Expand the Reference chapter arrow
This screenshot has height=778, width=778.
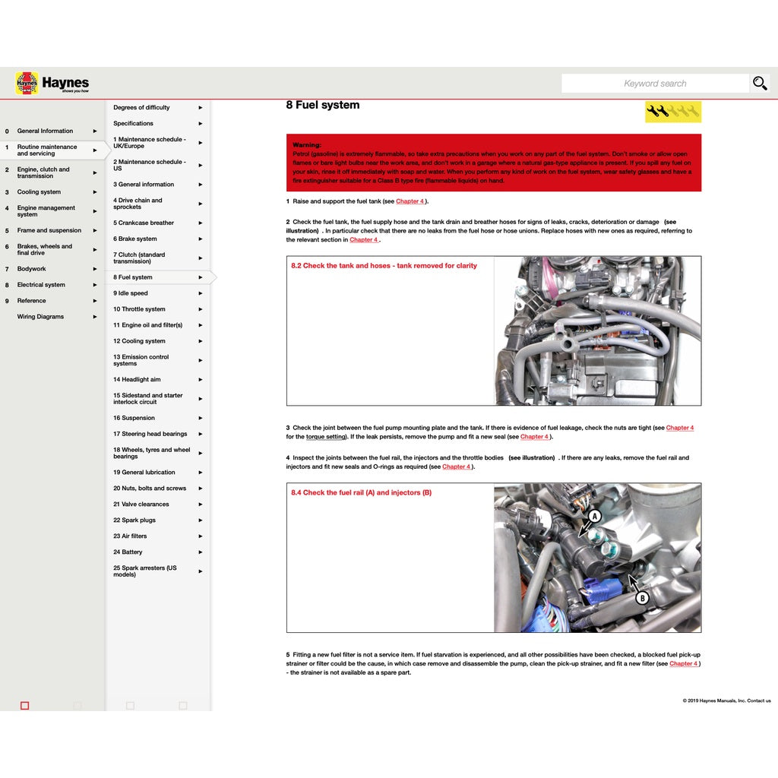point(95,300)
